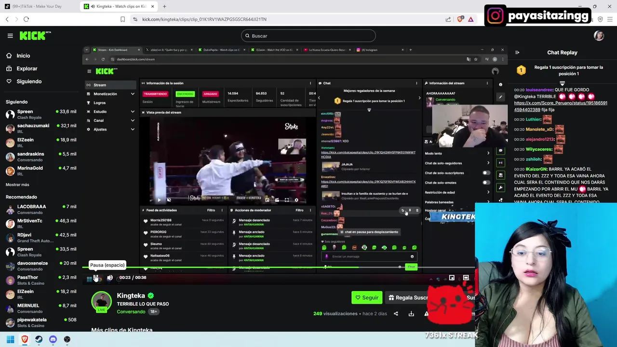Screen dimensions: 617x347
Task: Open Discord from the Windows taskbar
Action: [53, 339]
